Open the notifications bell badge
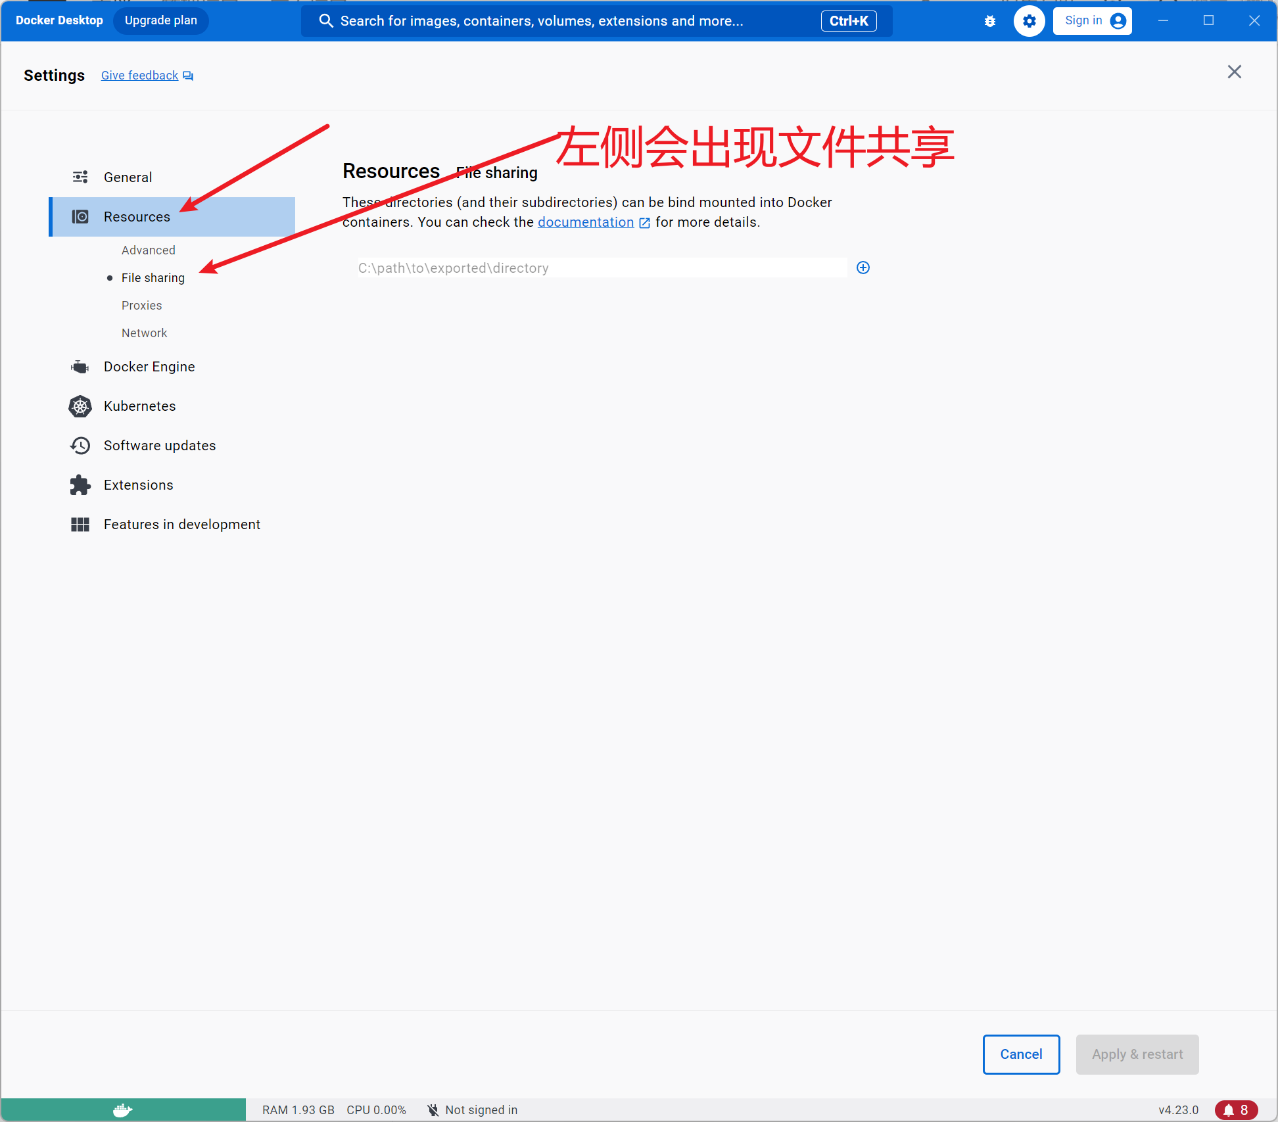The width and height of the screenshot is (1278, 1122). click(x=1236, y=1110)
